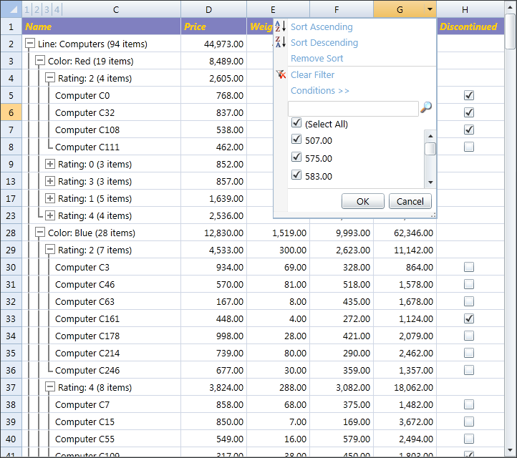
Task: Uncheck the 507.00 filter value
Action: click(x=296, y=140)
